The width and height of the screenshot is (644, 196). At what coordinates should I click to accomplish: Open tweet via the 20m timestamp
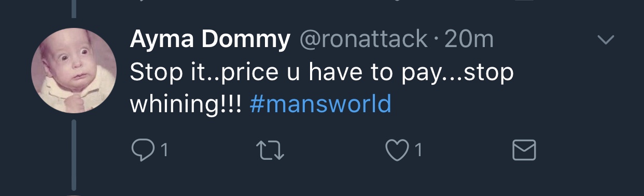pos(469,40)
